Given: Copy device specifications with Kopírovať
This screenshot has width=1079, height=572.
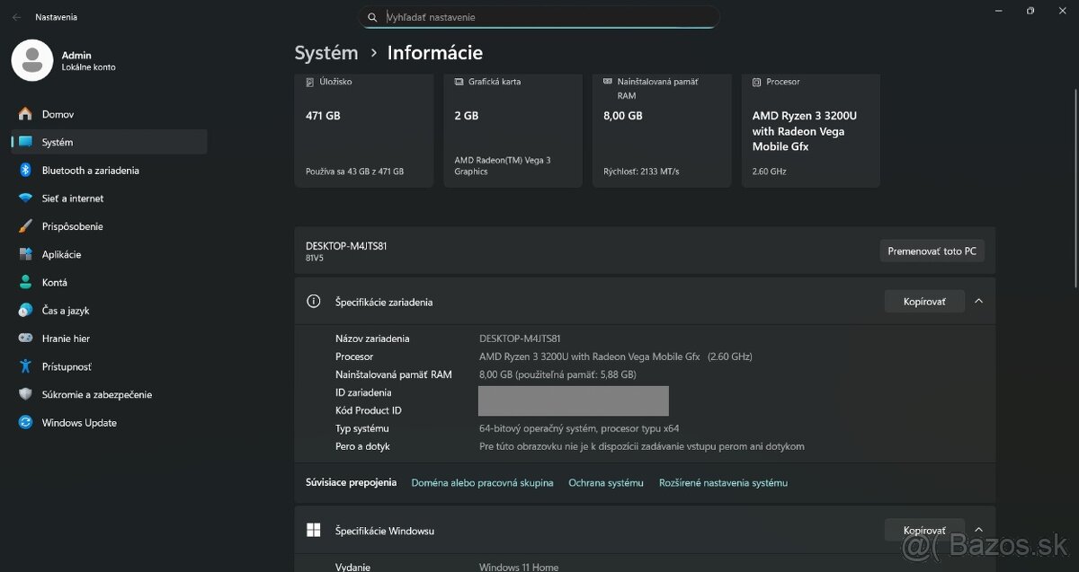Looking at the screenshot, I should (x=924, y=301).
